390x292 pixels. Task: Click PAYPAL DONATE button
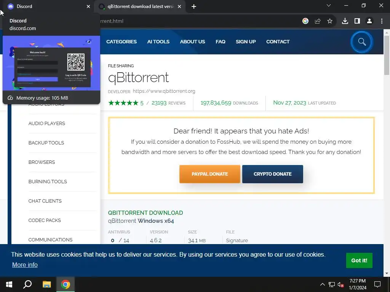210,174
